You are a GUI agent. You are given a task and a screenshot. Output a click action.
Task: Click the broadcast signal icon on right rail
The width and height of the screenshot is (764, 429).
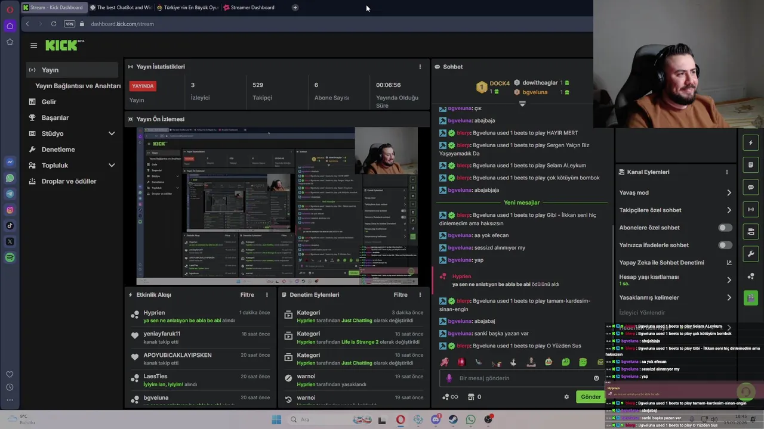pos(751,209)
